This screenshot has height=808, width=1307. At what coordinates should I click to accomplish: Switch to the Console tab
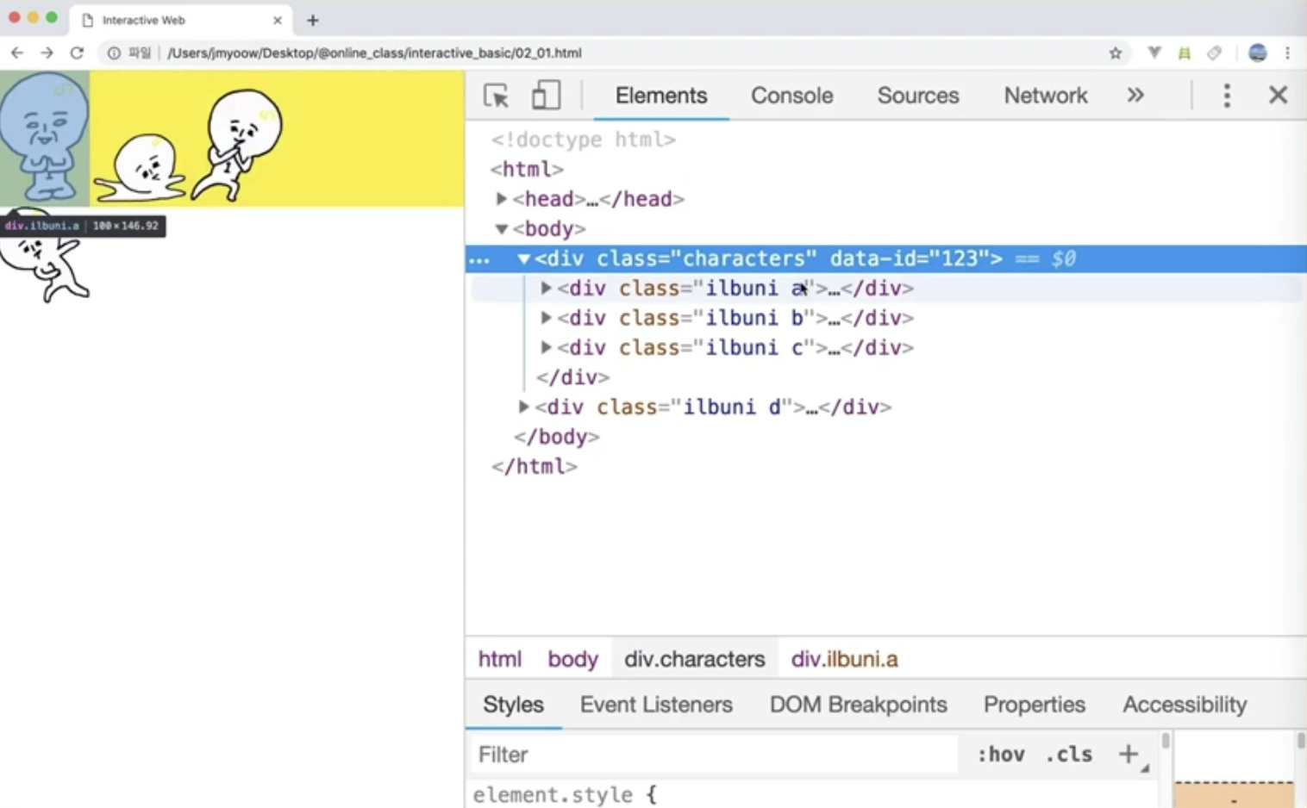point(791,95)
